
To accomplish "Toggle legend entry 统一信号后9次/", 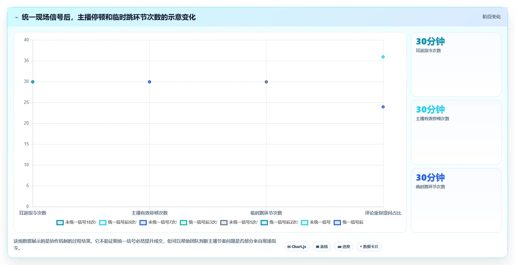I will 118,222.
